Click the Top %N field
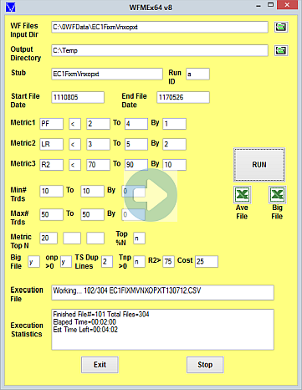302x390 pixels. [139, 238]
